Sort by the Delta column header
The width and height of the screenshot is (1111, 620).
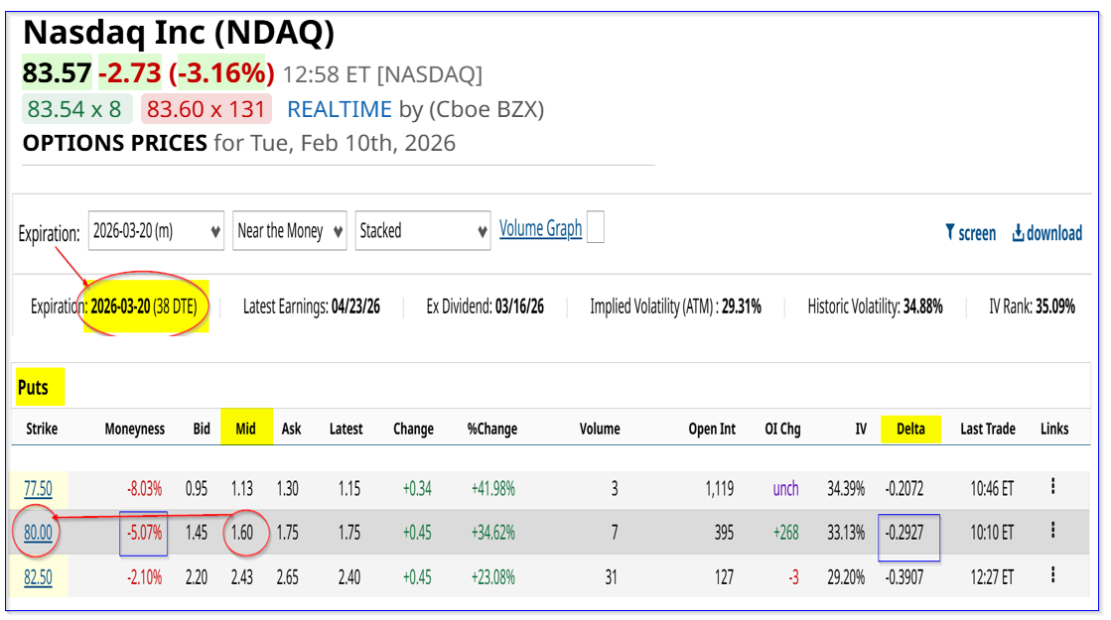tap(910, 429)
